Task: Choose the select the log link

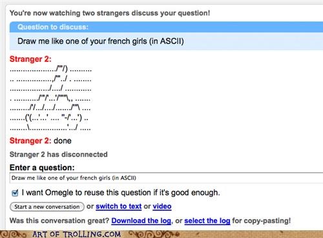Action: point(207,221)
